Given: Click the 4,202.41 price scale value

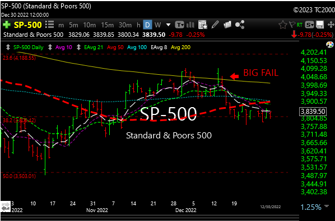Looking at the screenshot, I should [314, 52].
